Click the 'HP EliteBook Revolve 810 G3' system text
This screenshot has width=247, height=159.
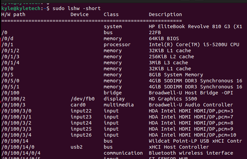tap(189, 27)
